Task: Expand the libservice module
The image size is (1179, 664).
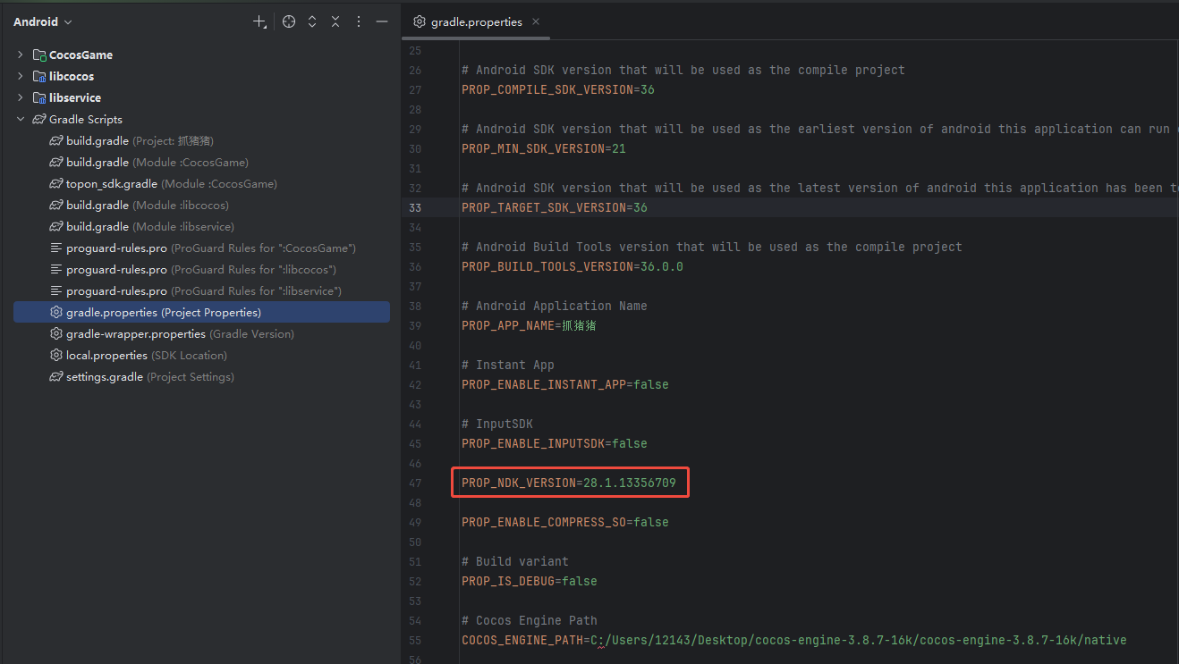Action: (21, 97)
